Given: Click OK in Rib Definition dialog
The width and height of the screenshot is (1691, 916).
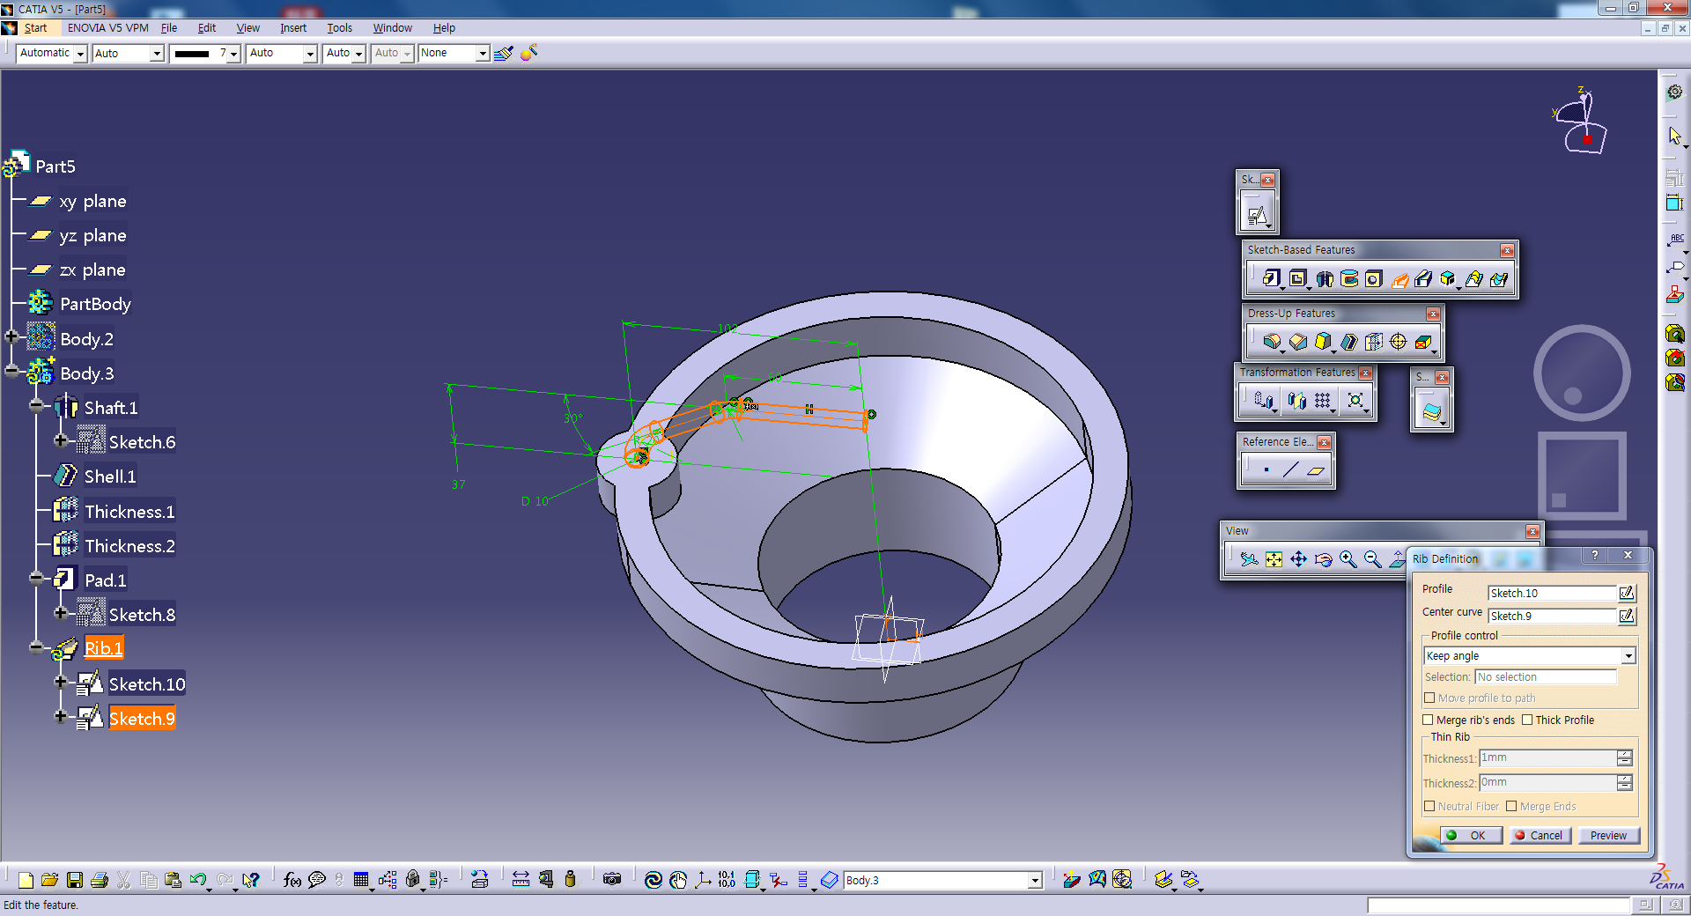Looking at the screenshot, I should (1471, 835).
